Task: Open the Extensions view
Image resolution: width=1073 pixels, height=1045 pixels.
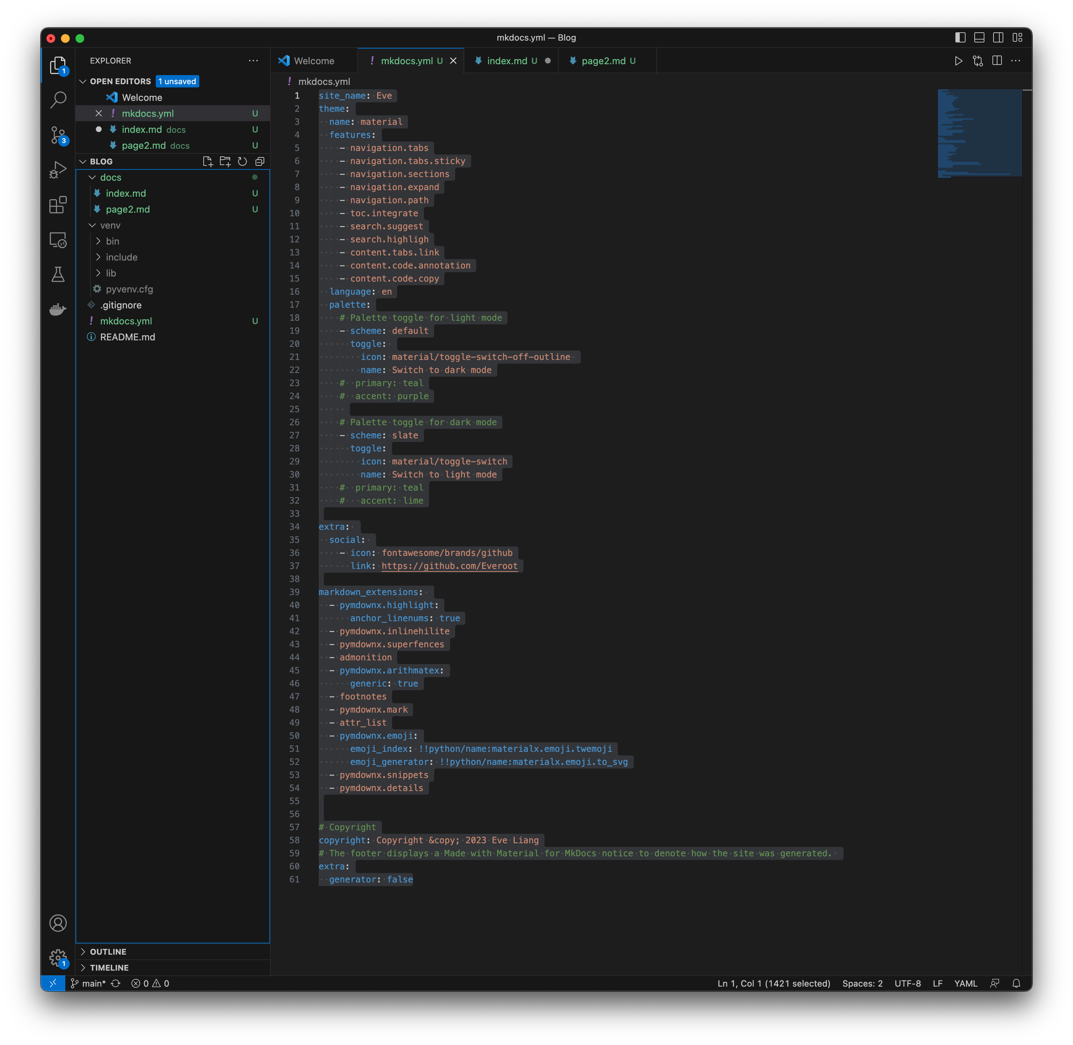Action: [x=58, y=205]
